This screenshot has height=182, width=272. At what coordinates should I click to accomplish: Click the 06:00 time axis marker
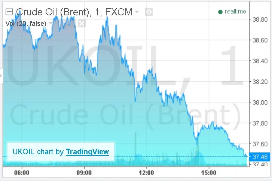point(22,173)
